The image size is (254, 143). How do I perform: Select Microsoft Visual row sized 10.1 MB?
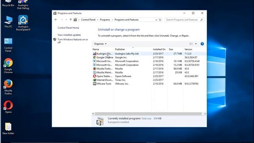pyautogui.click(x=149, y=61)
